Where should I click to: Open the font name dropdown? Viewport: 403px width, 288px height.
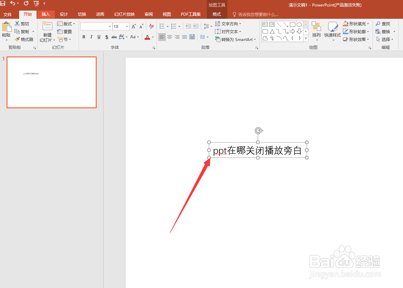110,26
